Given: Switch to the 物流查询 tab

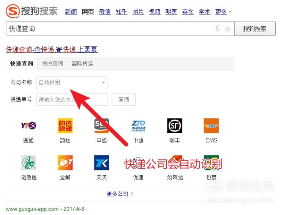Looking at the screenshot, I should [52, 63].
